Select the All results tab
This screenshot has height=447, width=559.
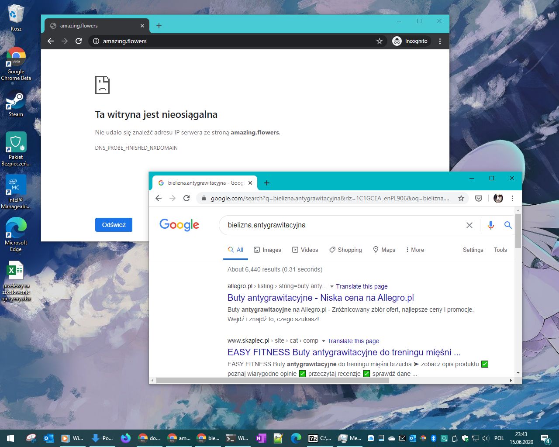pyautogui.click(x=235, y=250)
